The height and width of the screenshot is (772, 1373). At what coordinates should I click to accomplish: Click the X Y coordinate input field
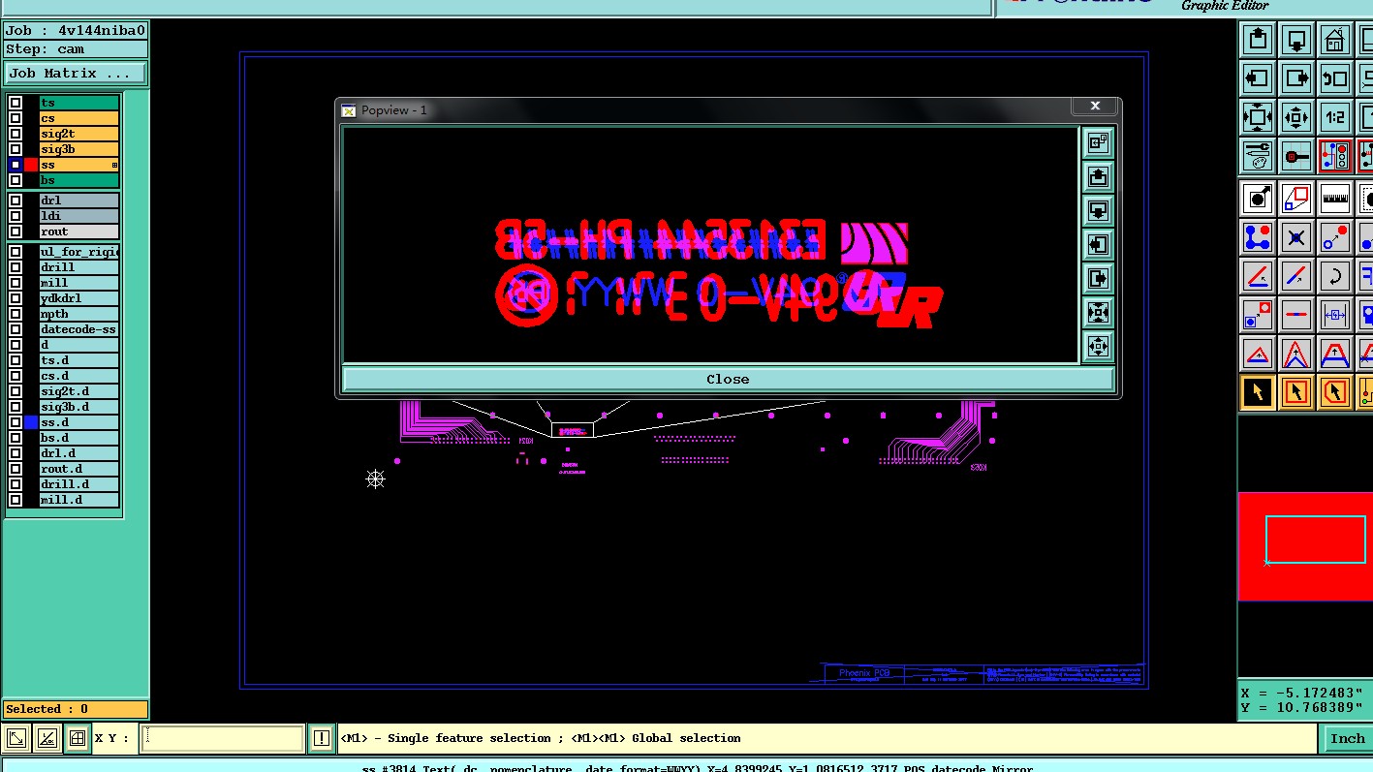click(222, 738)
